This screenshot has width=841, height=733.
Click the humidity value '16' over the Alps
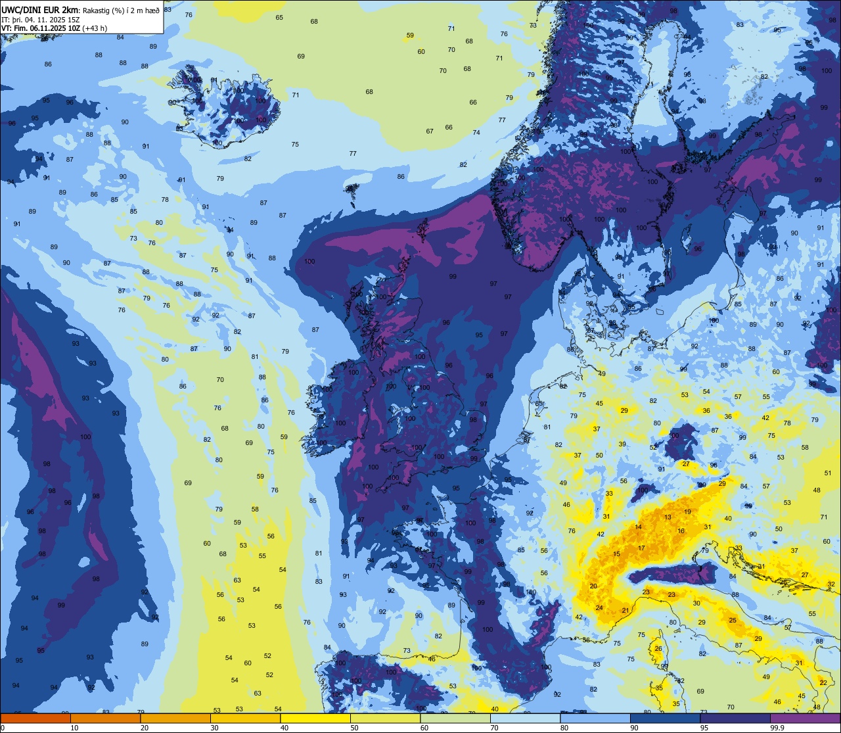coord(681,531)
